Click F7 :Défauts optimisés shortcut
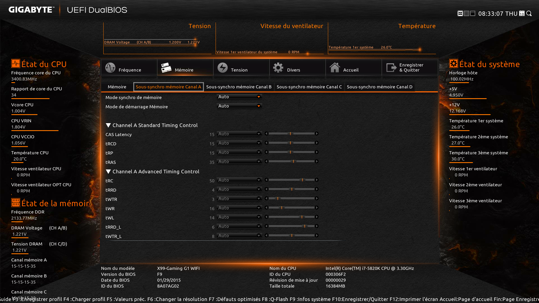 (x=235, y=299)
